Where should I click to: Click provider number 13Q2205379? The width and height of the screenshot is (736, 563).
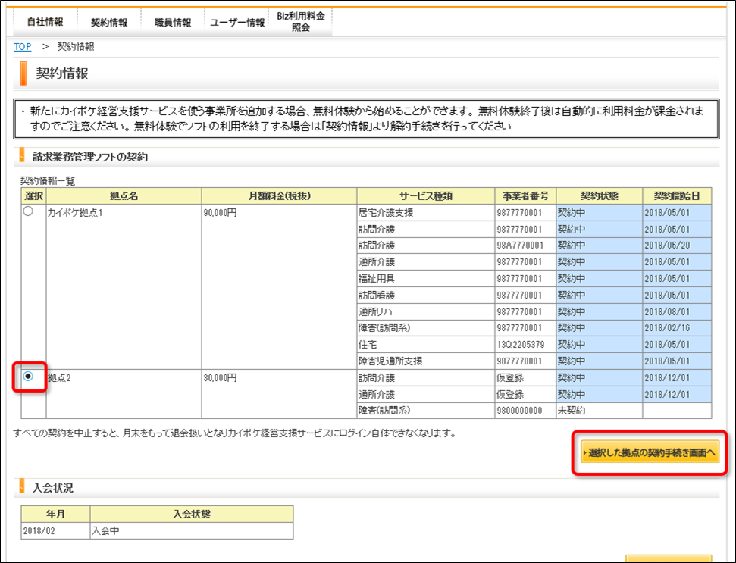coord(520,344)
